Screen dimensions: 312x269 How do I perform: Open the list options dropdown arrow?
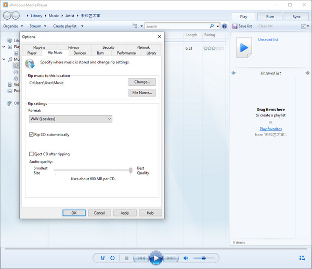click(308, 26)
